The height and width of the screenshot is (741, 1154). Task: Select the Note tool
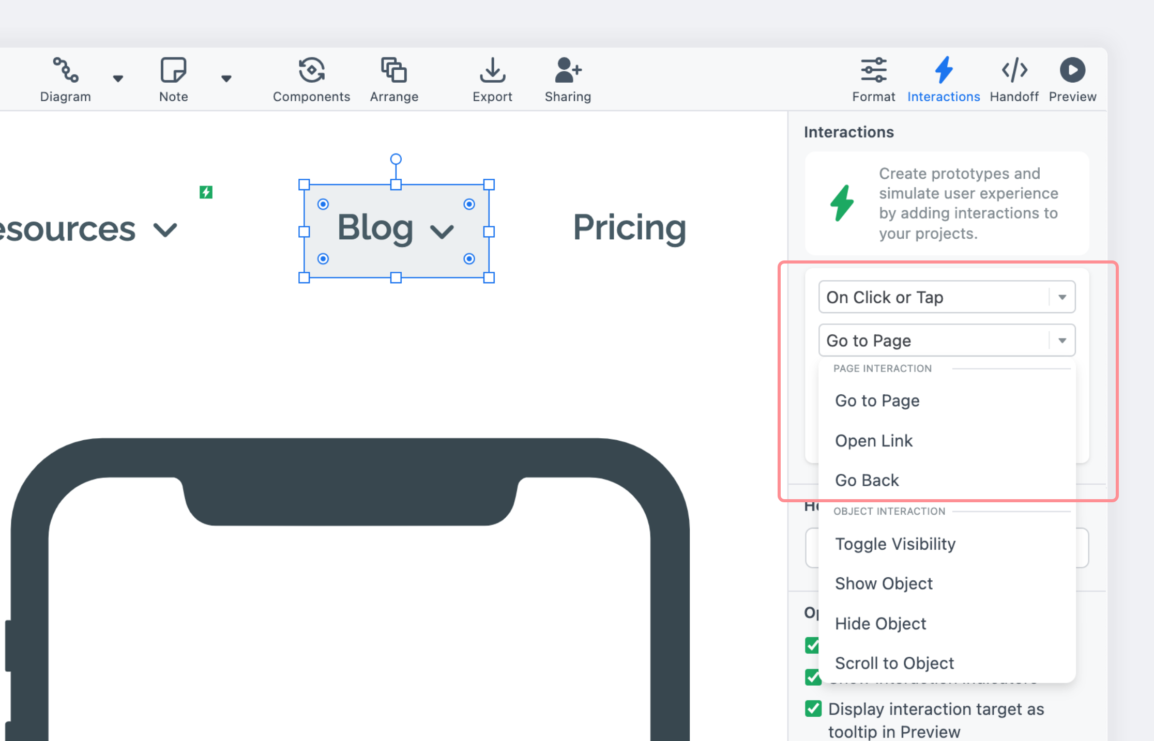point(173,79)
